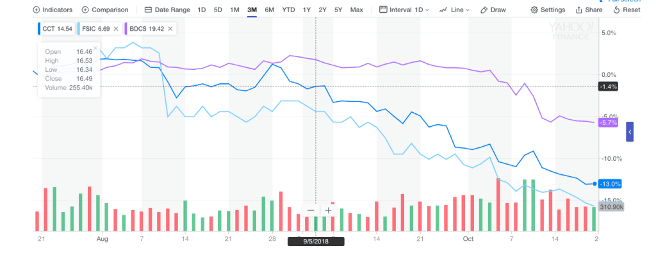Image resolution: width=656 pixels, height=255 pixels.
Task: Click the -13.0% CCT price label
Action: click(x=610, y=184)
